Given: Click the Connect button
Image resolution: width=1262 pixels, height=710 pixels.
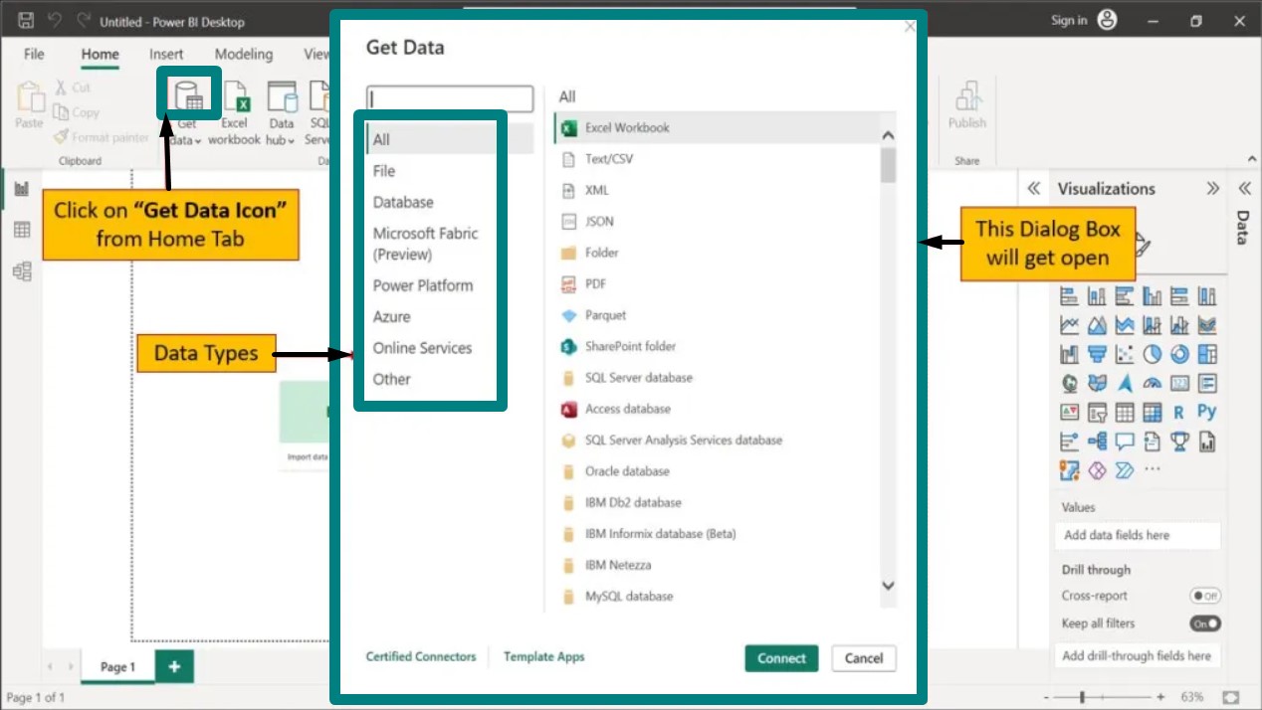Looking at the screenshot, I should pyautogui.click(x=781, y=658).
